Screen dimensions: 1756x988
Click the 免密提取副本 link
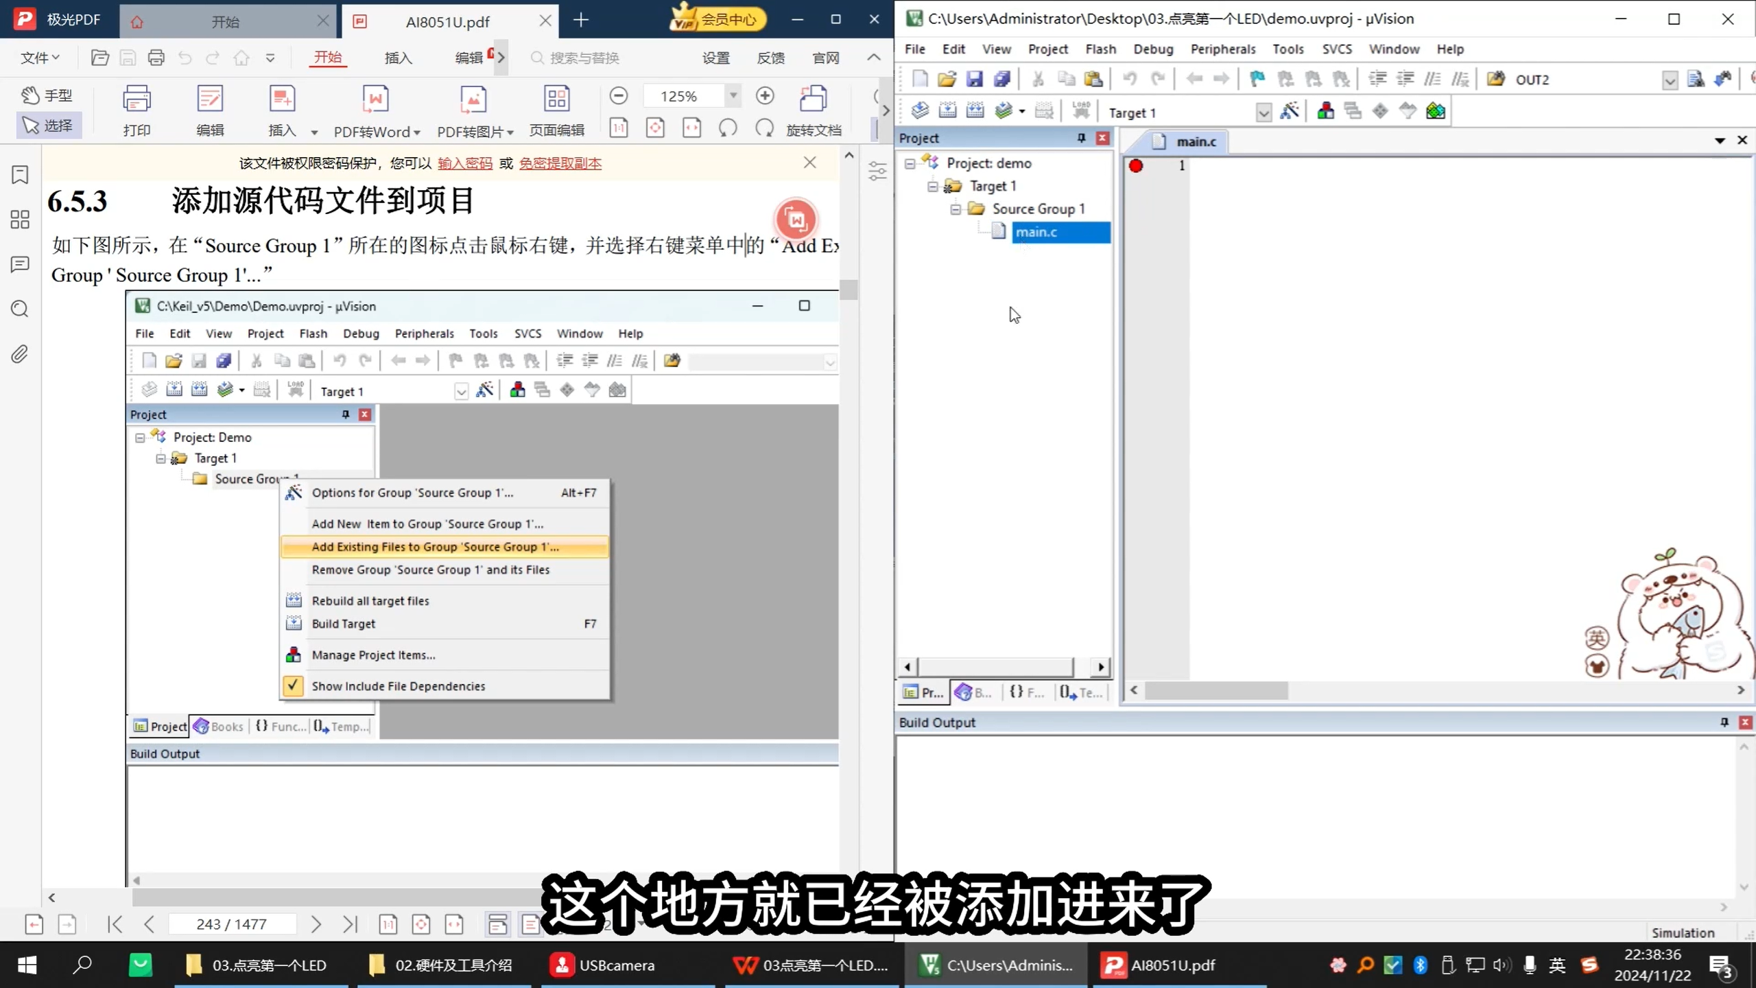tap(559, 163)
